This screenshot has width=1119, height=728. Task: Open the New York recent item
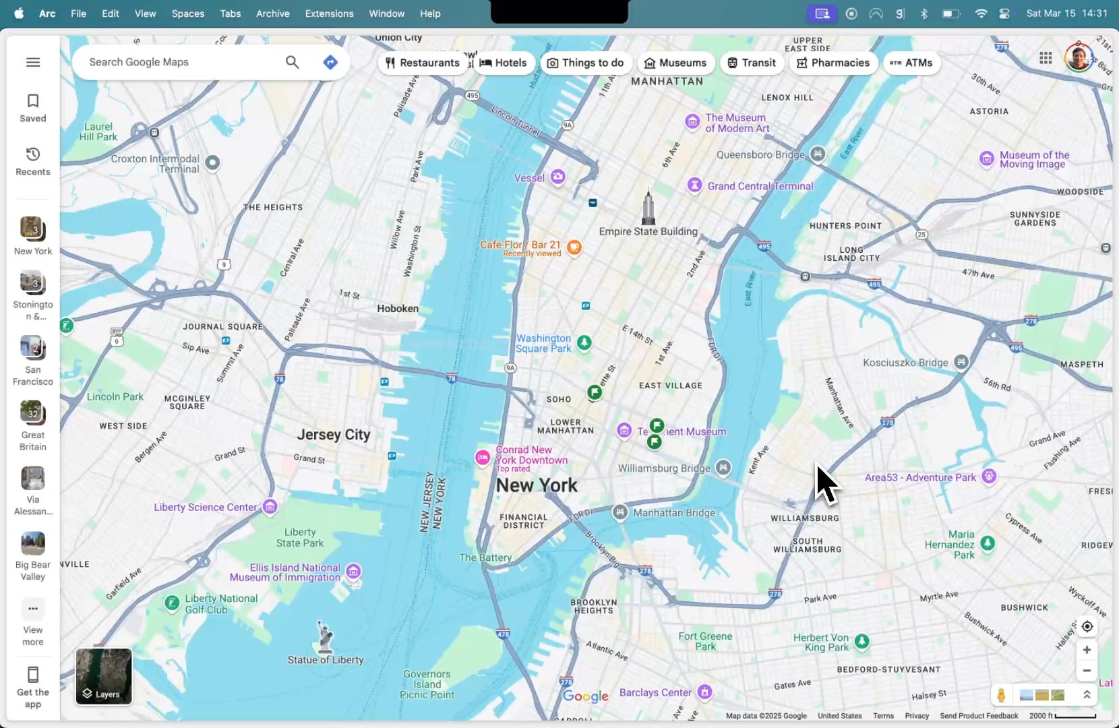(33, 236)
